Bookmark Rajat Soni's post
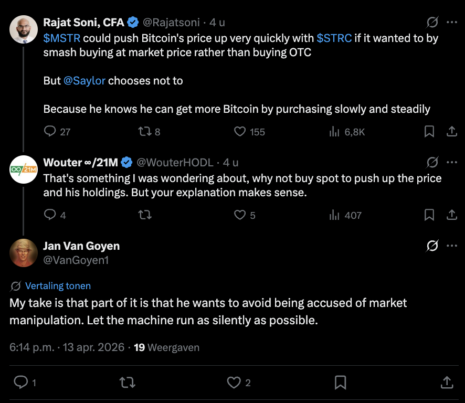Image resolution: width=465 pixels, height=403 pixels. coord(429,132)
